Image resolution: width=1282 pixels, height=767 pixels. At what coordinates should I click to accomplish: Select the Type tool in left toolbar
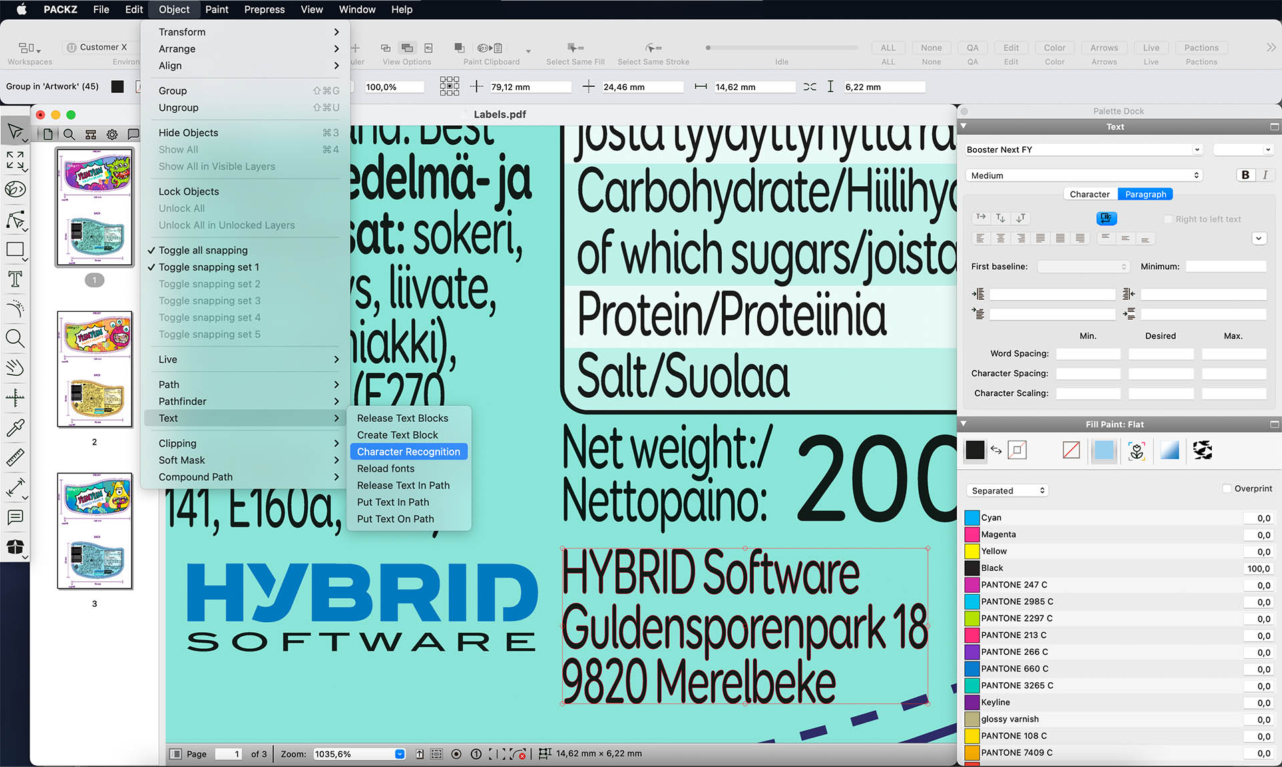pyautogui.click(x=15, y=279)
